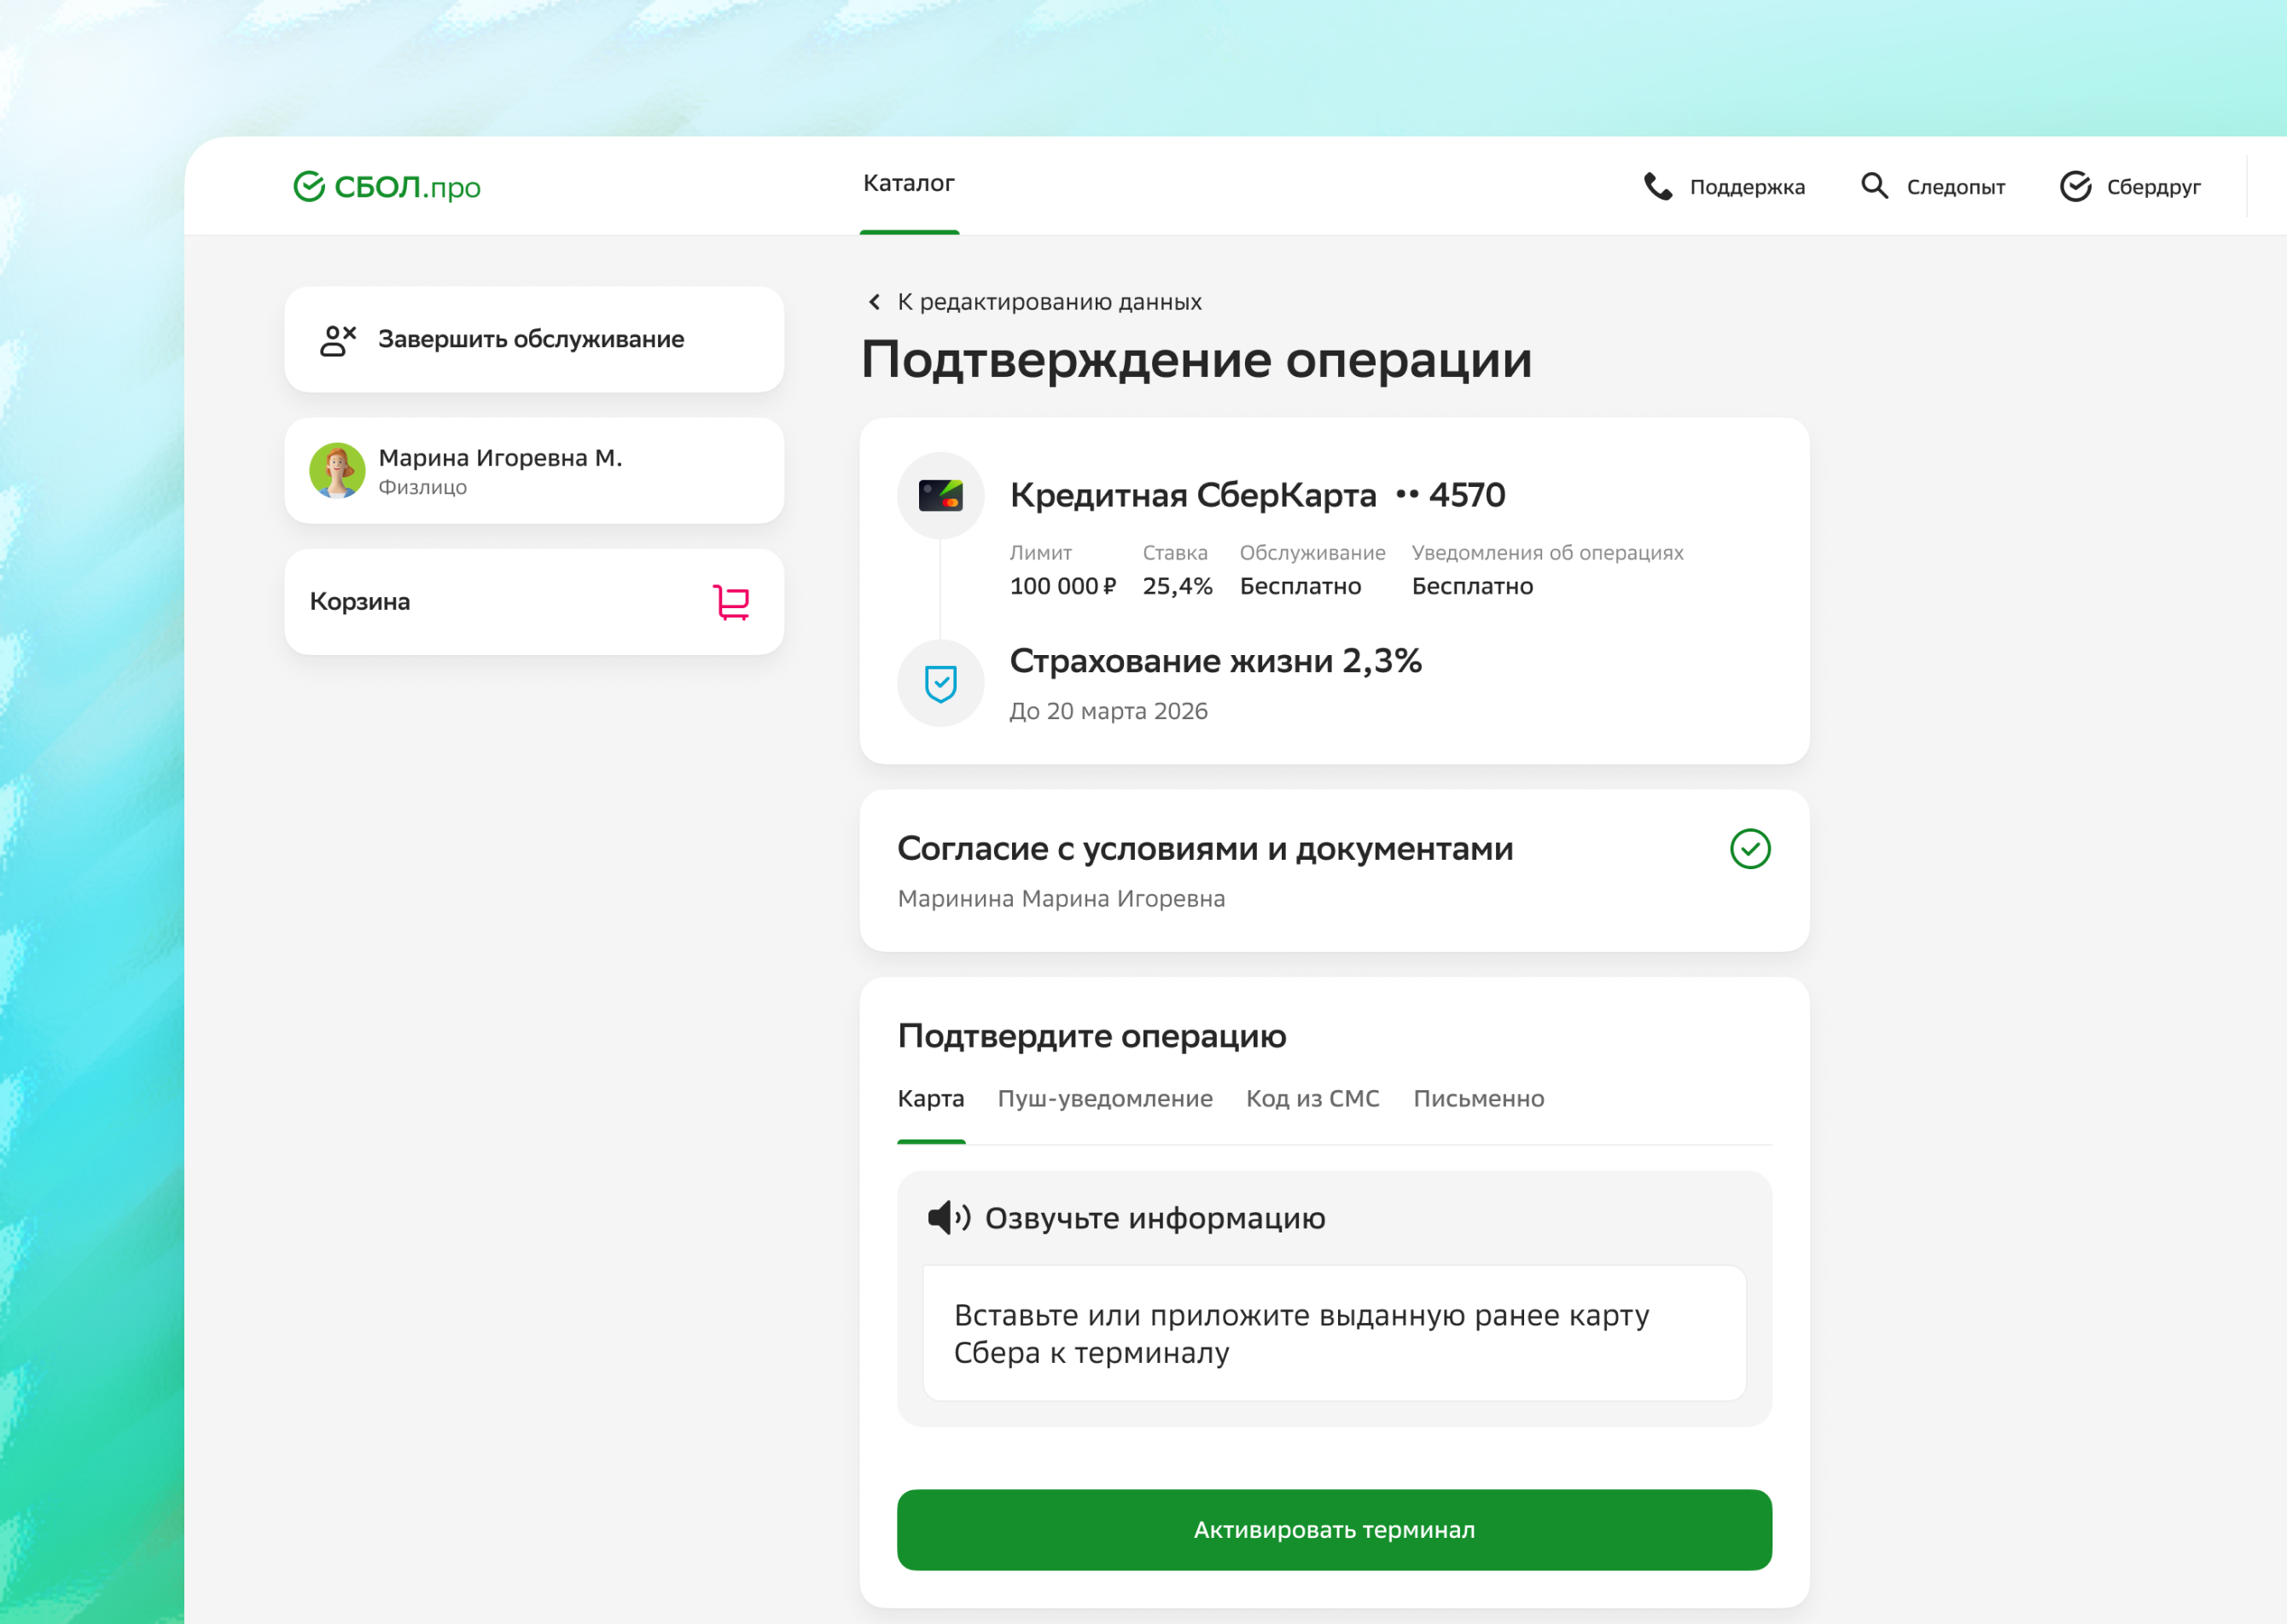The height and width of the screenshot is (1624, 2287).
Task: Click Марина Игоревна avatar
Action: click(x=337, y=470)
